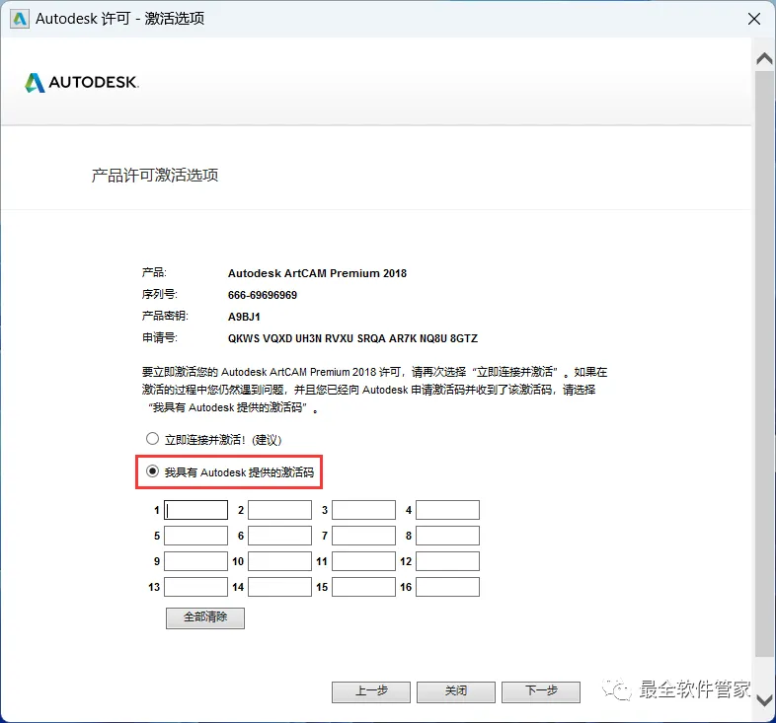Image resolution: width=776 pixels, height=723 pixels.
Task: Go back with 上一步 button
Action: click(x=371, y=691)
